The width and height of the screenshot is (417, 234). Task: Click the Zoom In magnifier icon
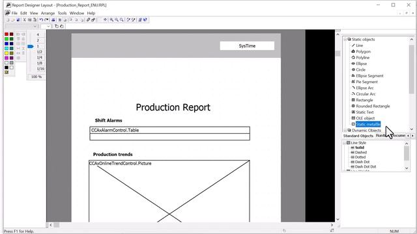[111, 20]
